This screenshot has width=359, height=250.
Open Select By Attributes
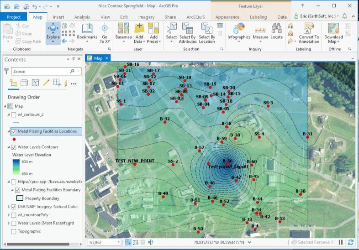point(188,33)
